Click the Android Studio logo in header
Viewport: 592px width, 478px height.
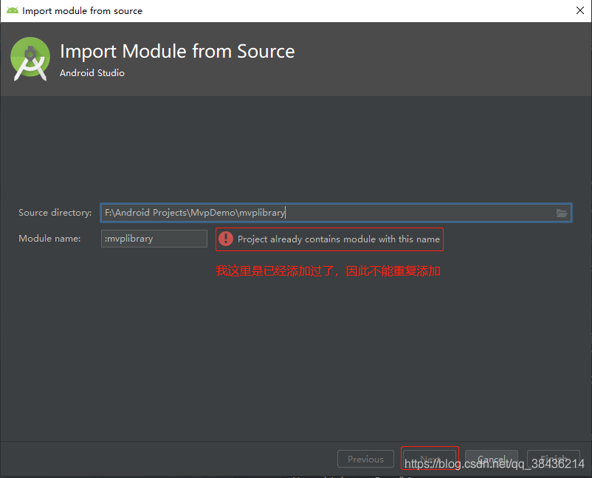coord(30,59)
